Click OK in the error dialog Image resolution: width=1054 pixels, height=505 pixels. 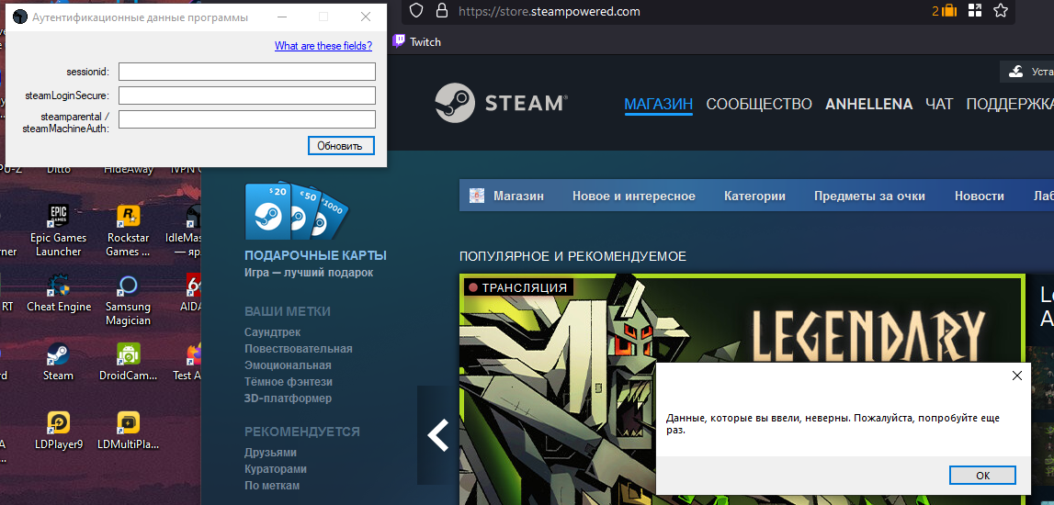coord(982,475)
